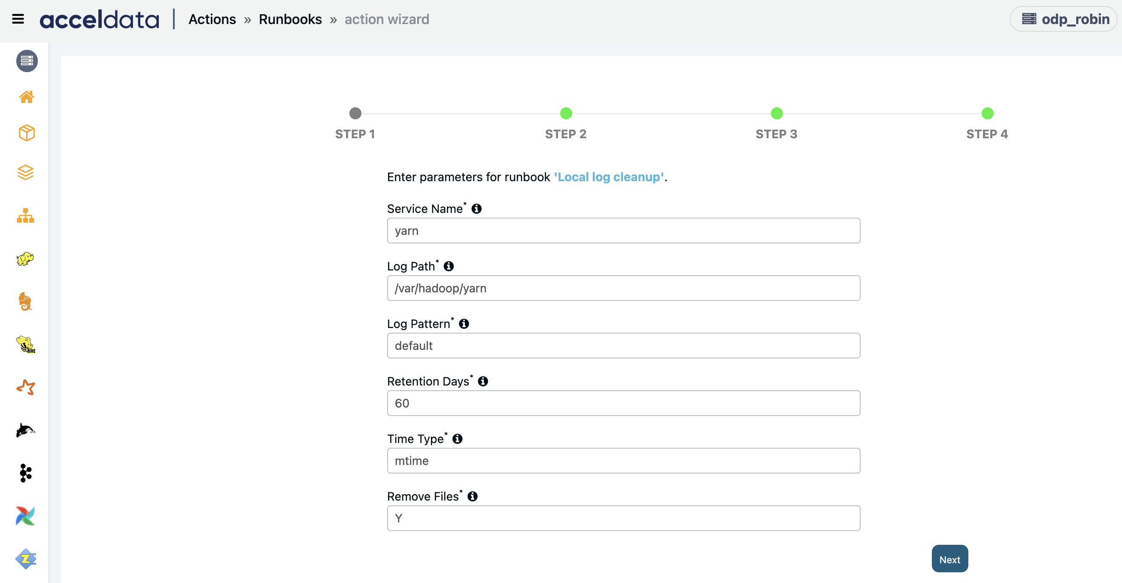Image resolution: width=1122 pixels, height=583 pixels.
Task: Open the orange squirrel icon in sidebar
Action: (x=25, y=301)
